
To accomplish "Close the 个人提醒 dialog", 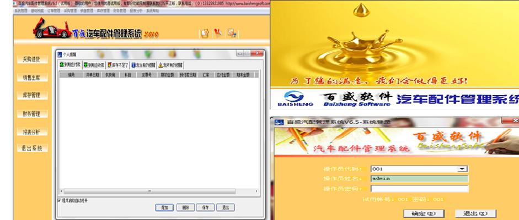I will pos(257,53).
